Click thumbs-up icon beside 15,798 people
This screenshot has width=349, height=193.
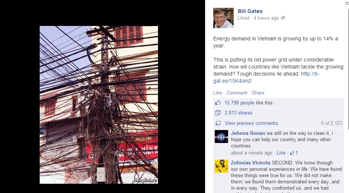pyautogui.click(x=218, y=103)
